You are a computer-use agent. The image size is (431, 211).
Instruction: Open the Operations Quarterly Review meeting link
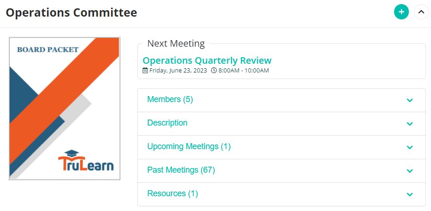tap(207, 60)
